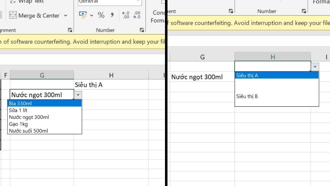330x186 pixels.
Task: Choose Bia 330ml from the list
Action: 45,103
